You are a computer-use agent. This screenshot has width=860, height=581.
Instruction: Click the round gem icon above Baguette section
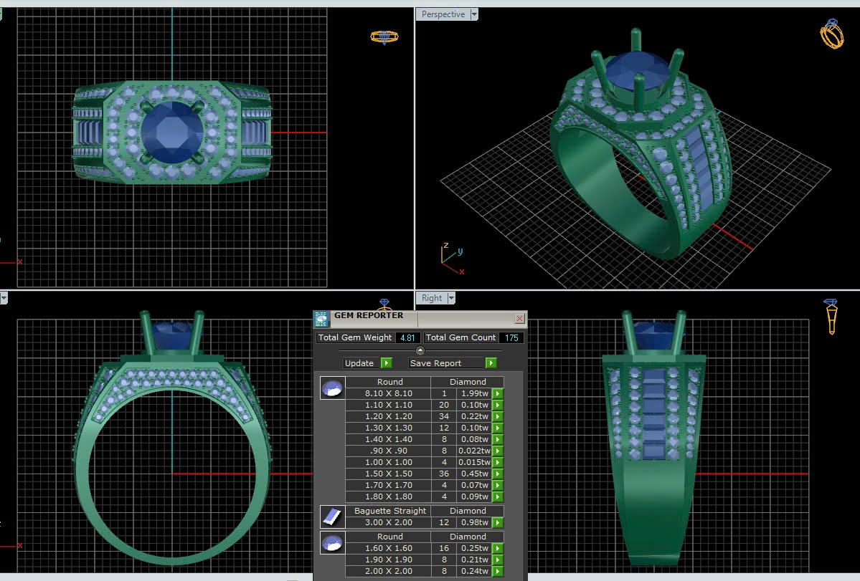pos(332,389)
